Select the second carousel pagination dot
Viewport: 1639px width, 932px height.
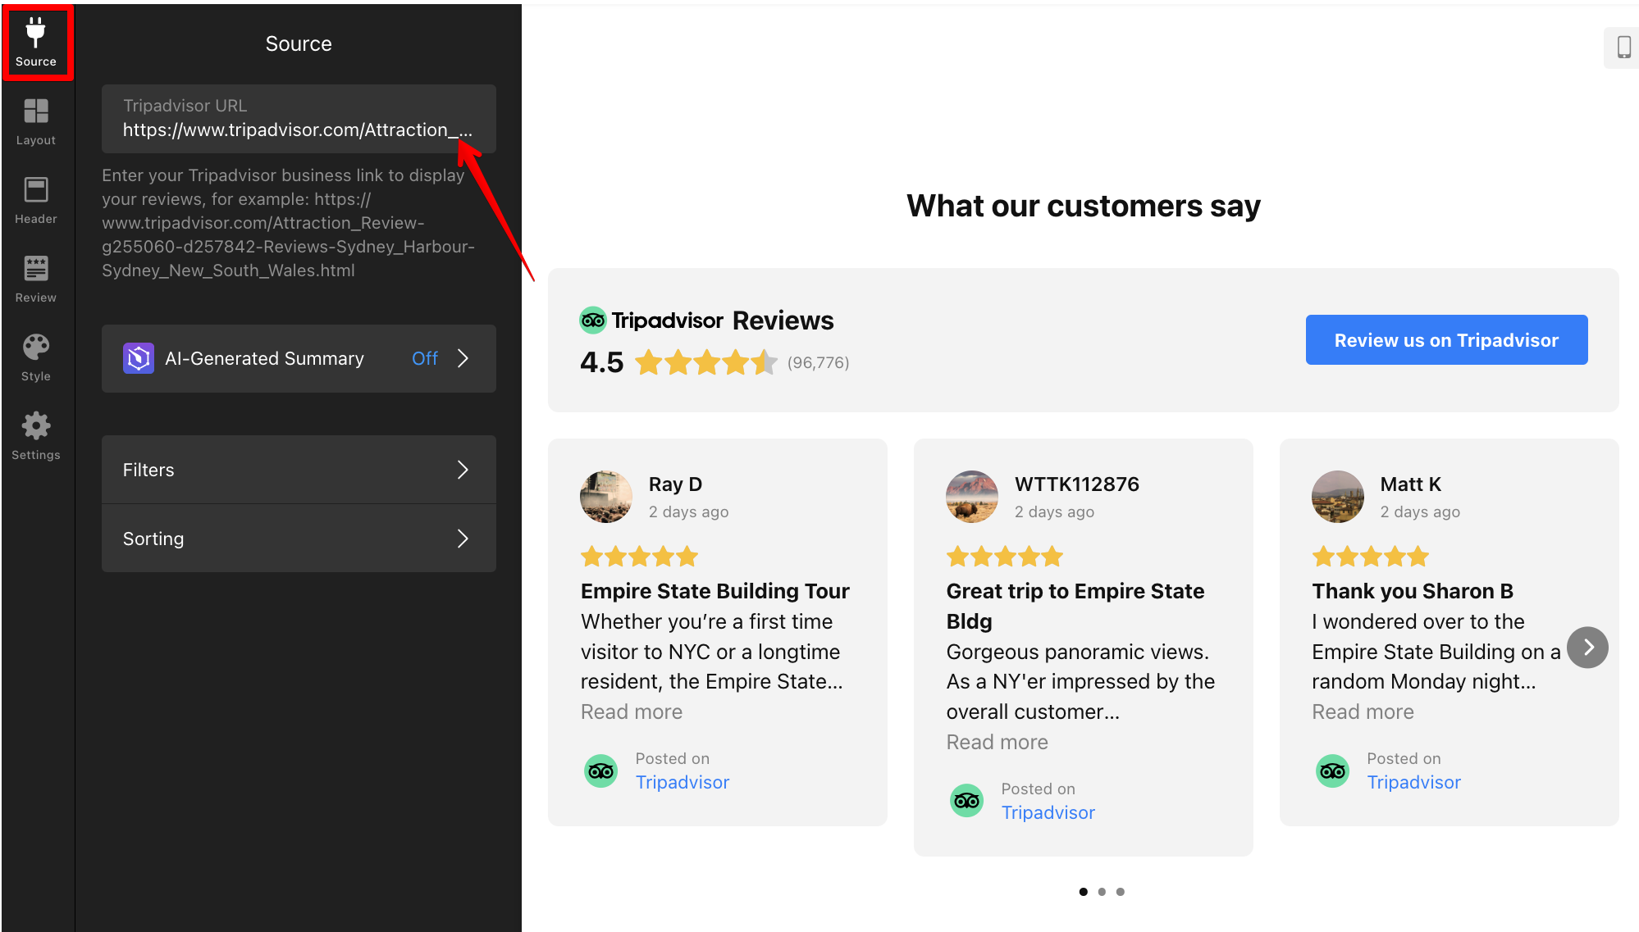point(1102,892)
